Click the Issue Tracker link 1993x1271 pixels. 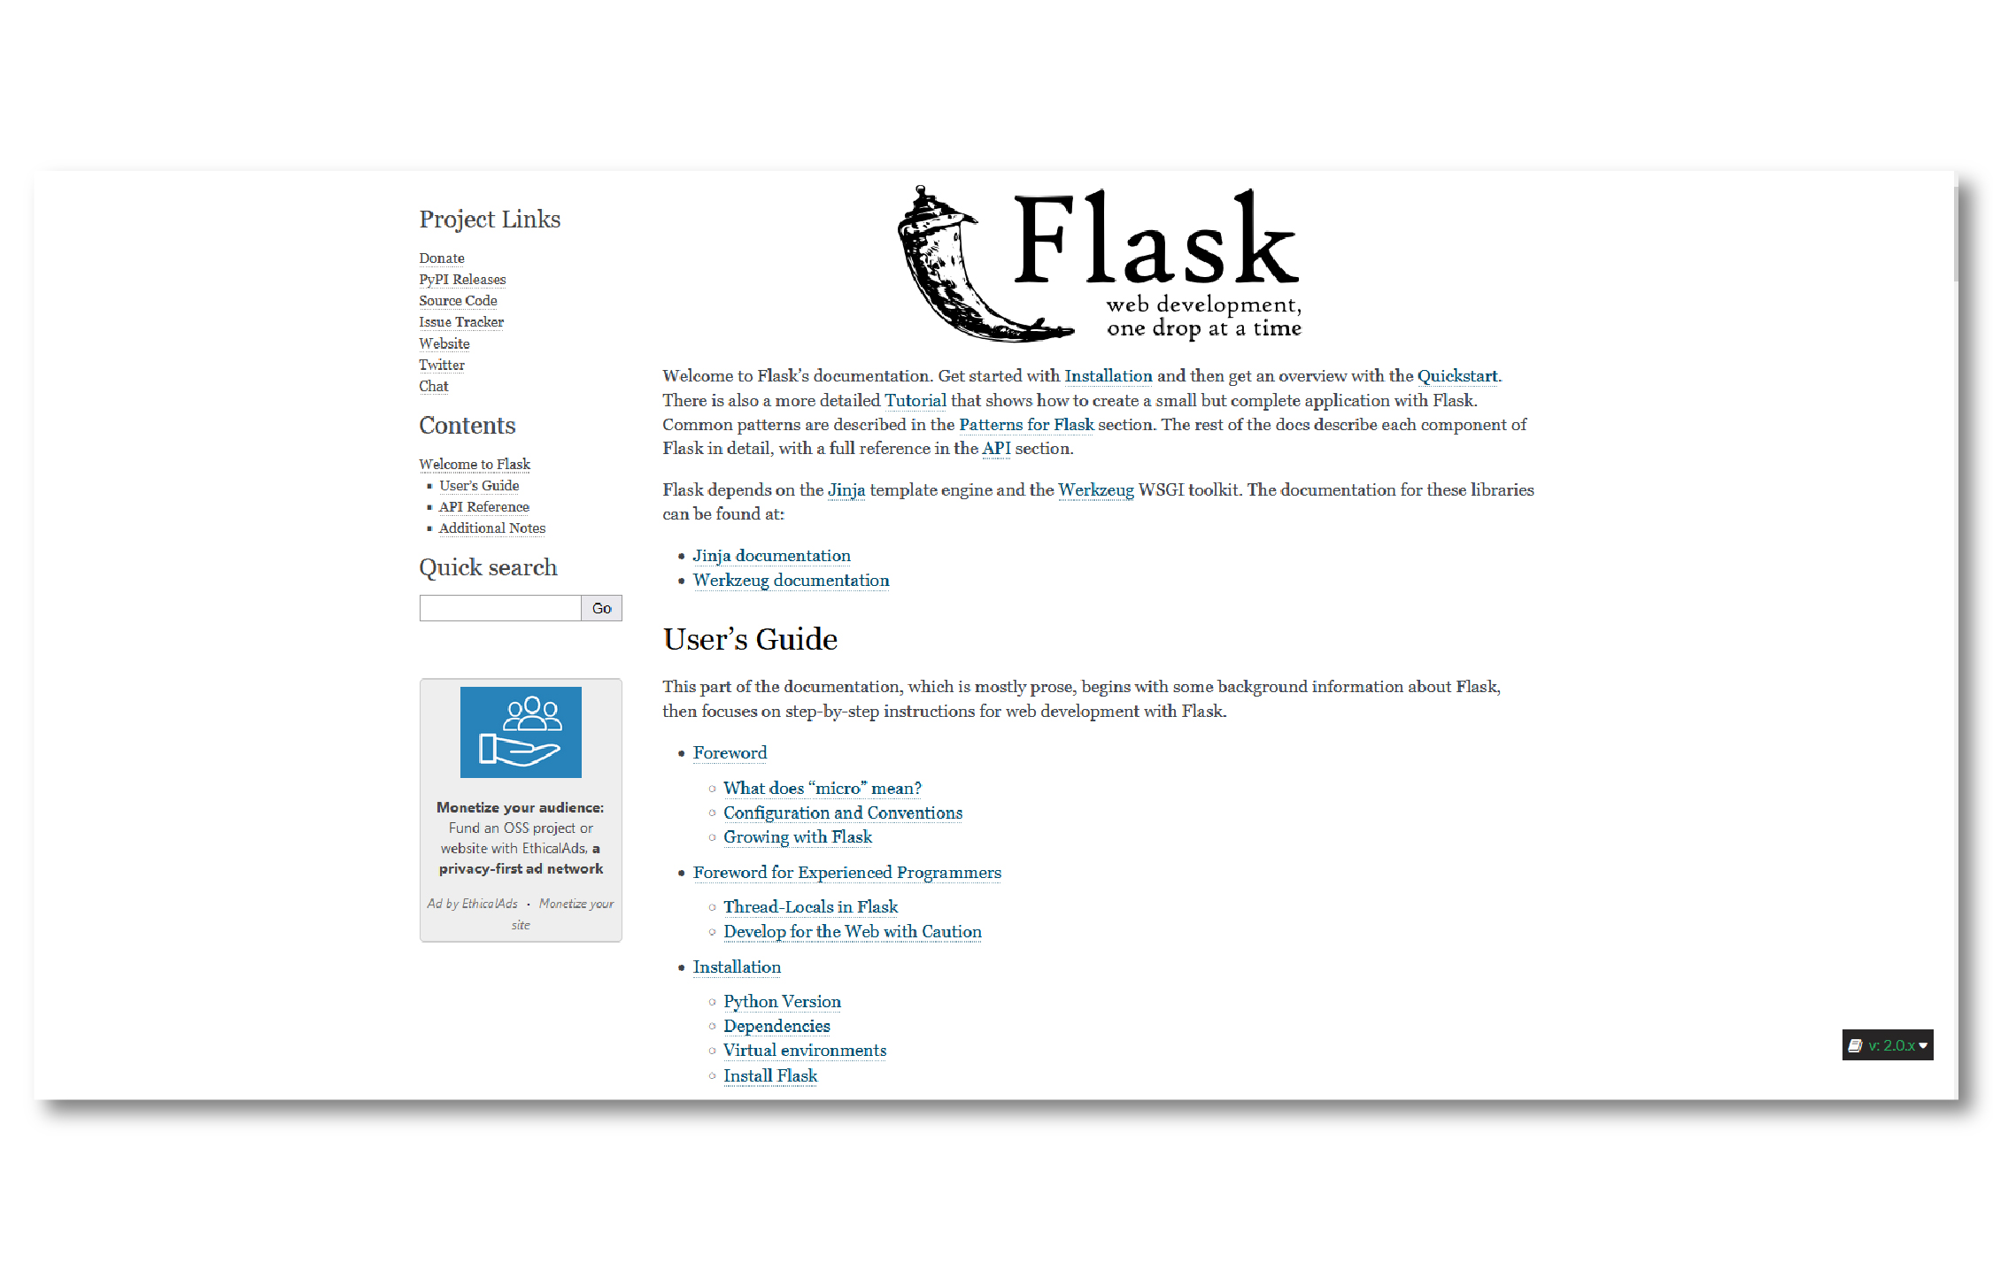[x=460, y=321]
